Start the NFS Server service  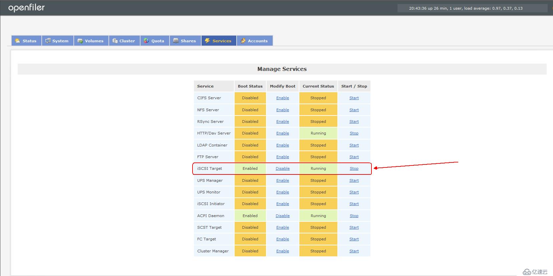tap(354, 110)
